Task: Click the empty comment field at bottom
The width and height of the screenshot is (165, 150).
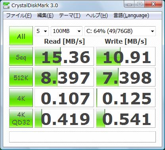Action: point(82,137)
